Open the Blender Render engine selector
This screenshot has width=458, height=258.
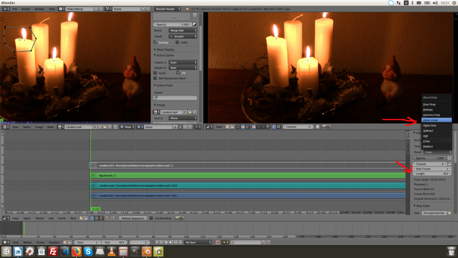(x=168, y=9)
